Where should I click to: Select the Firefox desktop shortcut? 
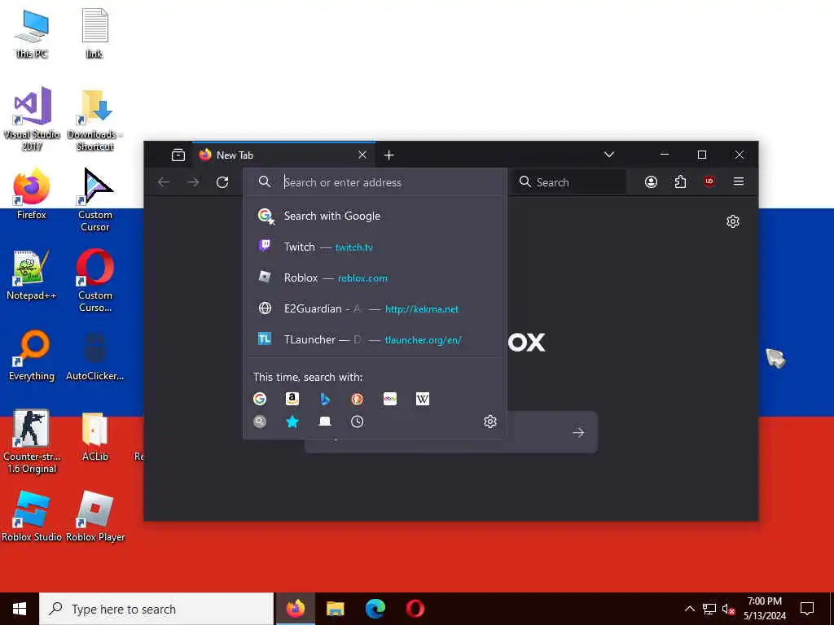32,194
